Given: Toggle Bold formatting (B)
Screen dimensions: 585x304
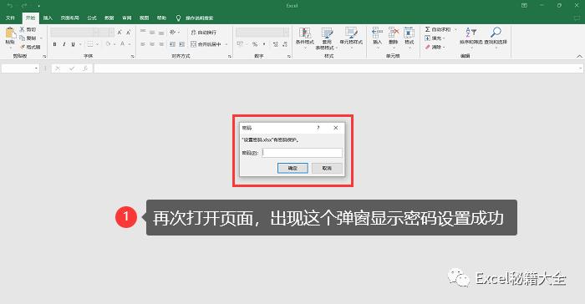Looking at the screenshot, I should pos(55,44).
